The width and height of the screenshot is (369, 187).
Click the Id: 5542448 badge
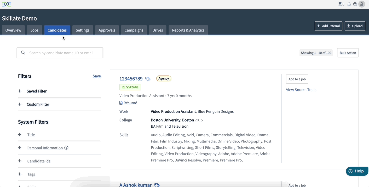pos(130,87)
